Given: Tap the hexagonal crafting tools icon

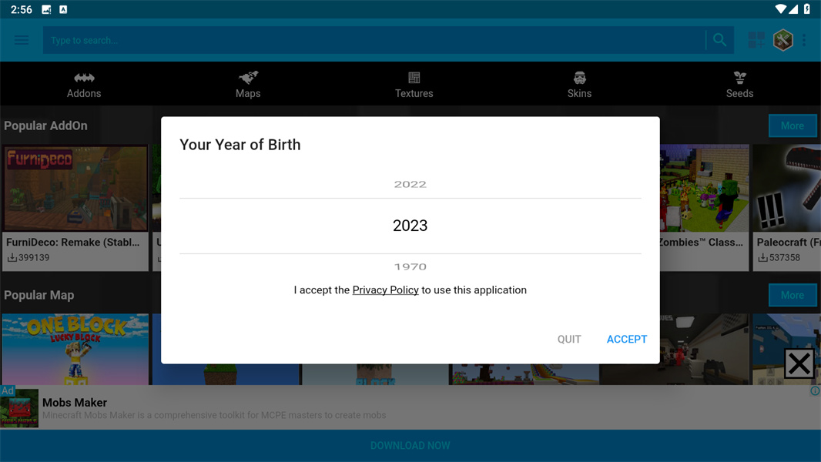Looking at the screenshot, I should [x=782, y=40].
